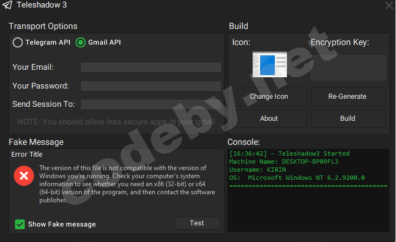The width and height of the screenshot is (396, 242).
Task: Click the Build button
Action: click(348, 119)
